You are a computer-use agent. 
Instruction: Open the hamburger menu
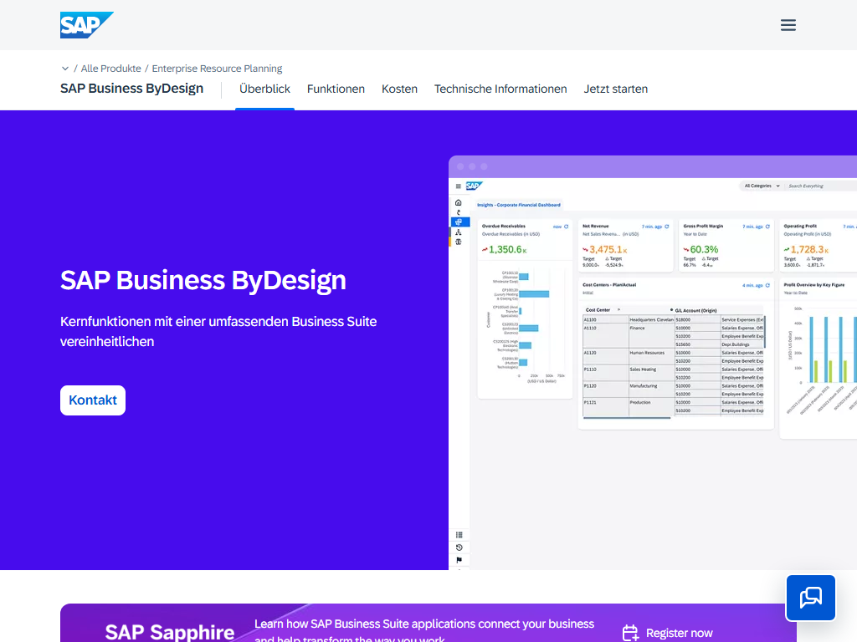coord(788,25)
